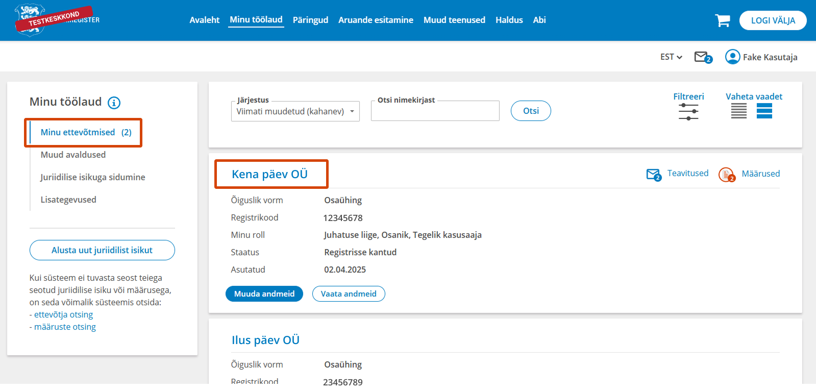Viewport: 816px width, 391px height.
Task: Click the Määrused document icon
Action: [x=727, y=175]
